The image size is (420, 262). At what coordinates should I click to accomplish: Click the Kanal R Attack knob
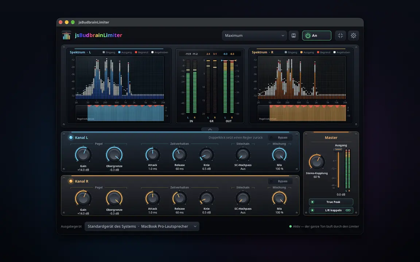(152, 198)
